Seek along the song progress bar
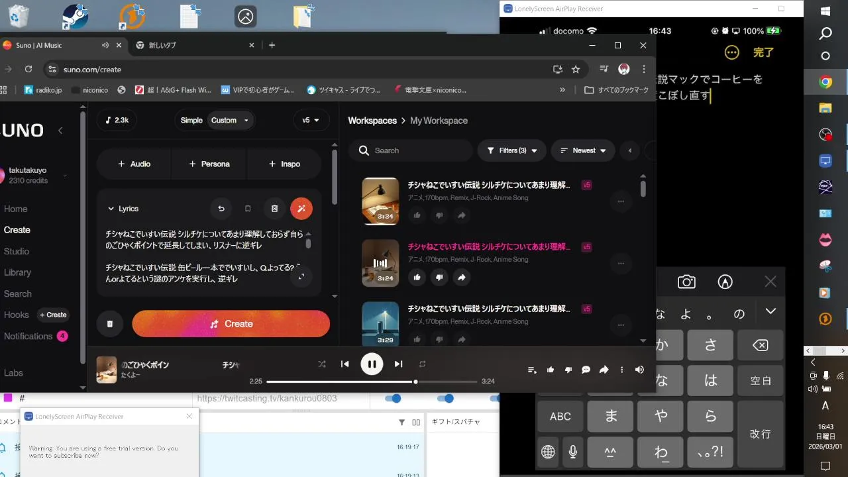This screenshot has width=848, height=477. (372, 382)
